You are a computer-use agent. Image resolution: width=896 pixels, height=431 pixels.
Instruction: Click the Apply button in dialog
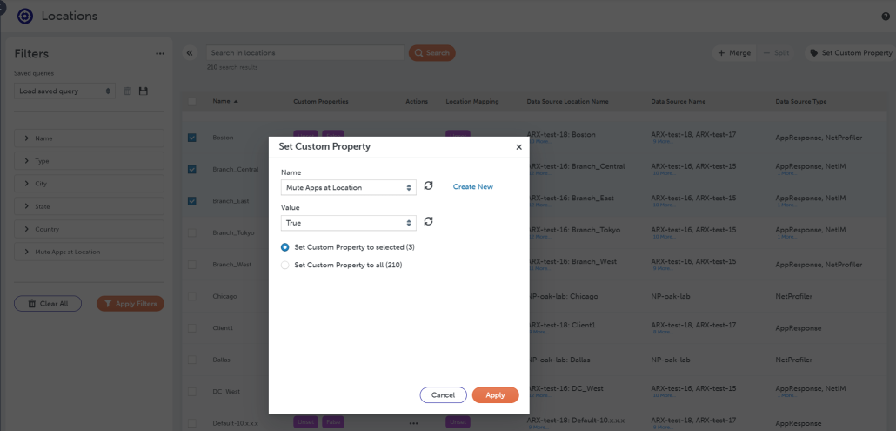[x=496, y=395]
